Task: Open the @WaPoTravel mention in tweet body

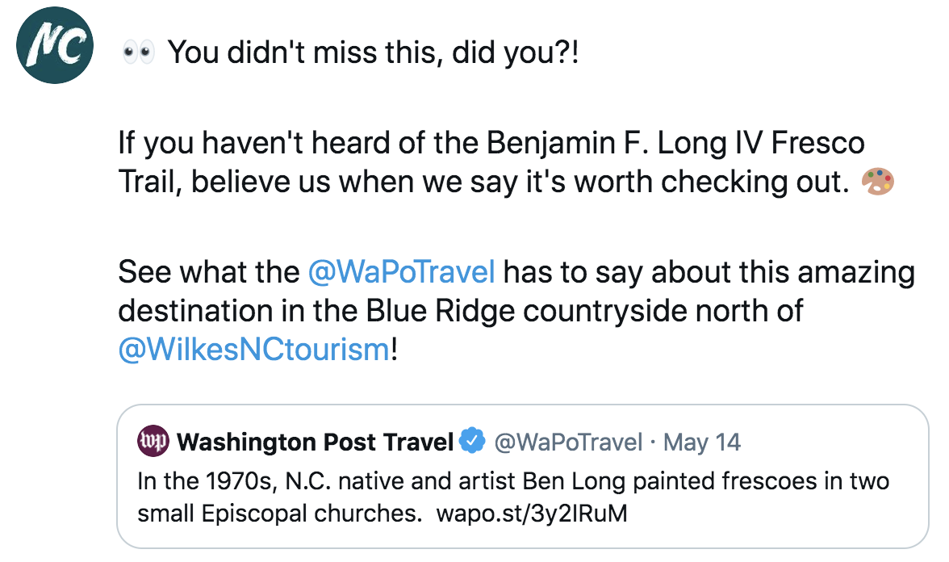Action: [401, 272]
